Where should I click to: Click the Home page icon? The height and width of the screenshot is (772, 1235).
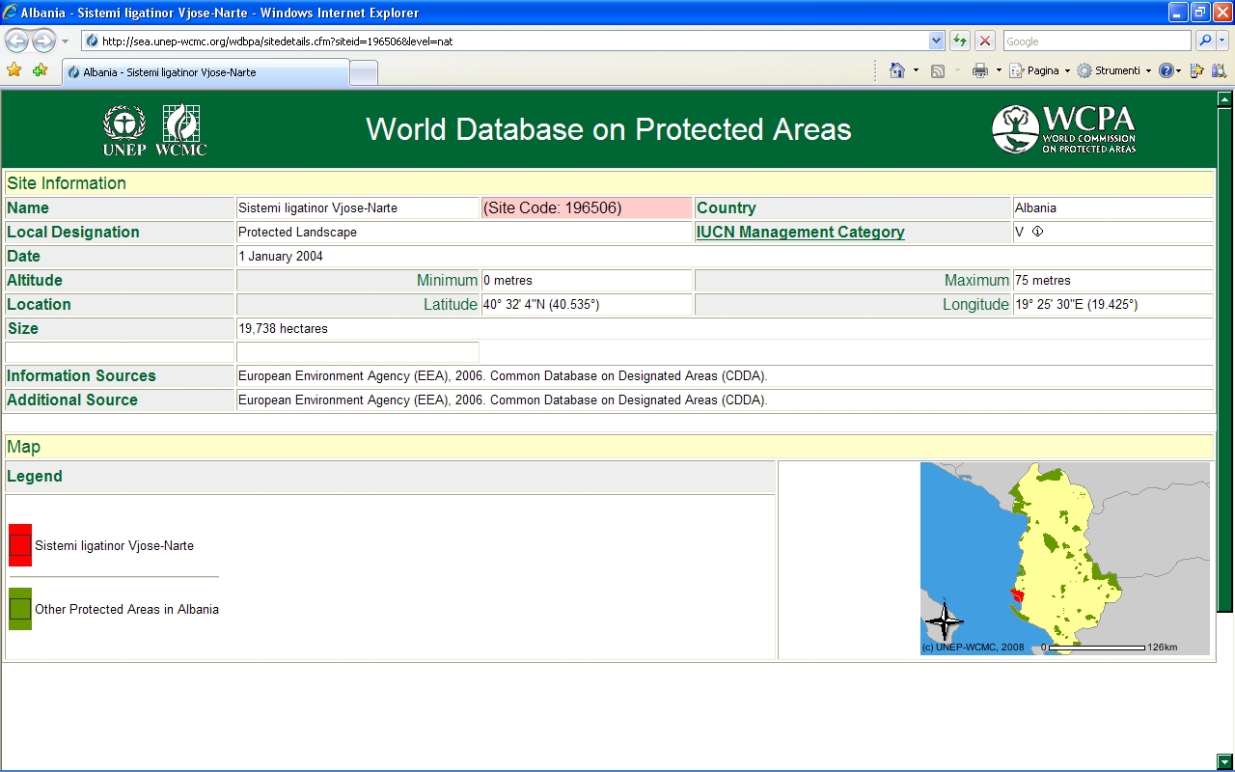(897, 70)
